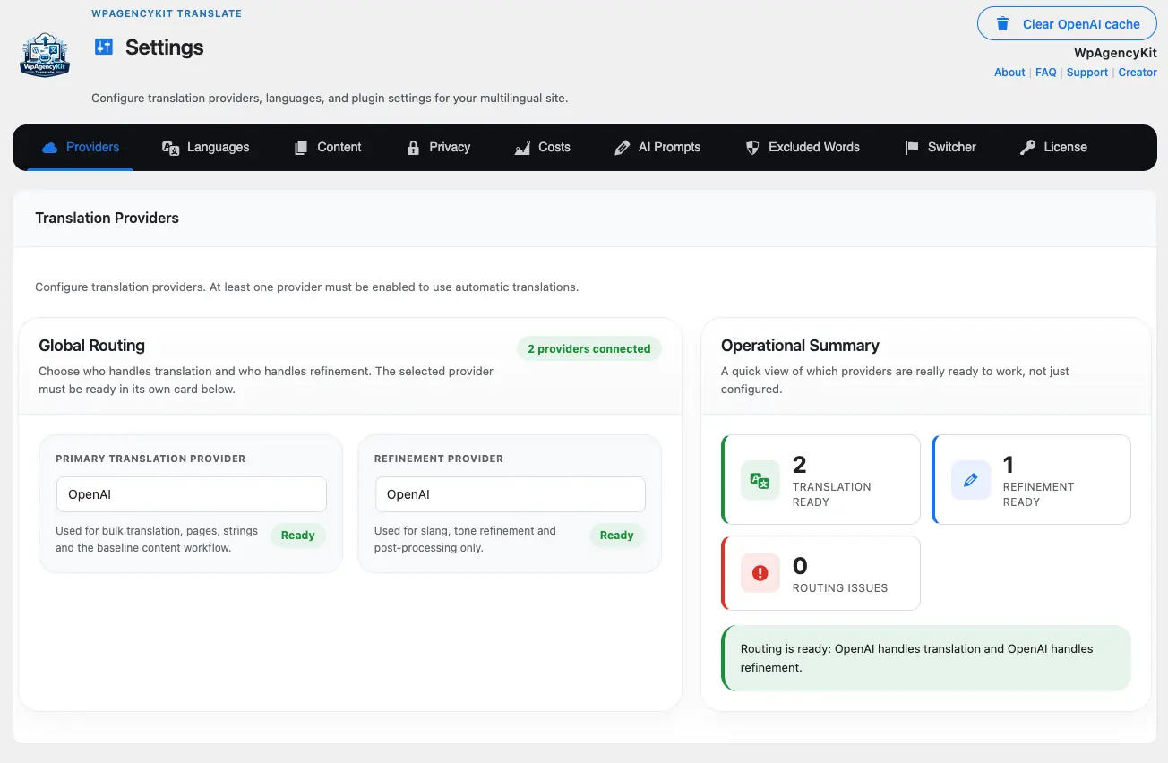Click the flag icon on Switcher tab
The height and width of the screenshot is (763, 1168).
[x=912, y=148]
